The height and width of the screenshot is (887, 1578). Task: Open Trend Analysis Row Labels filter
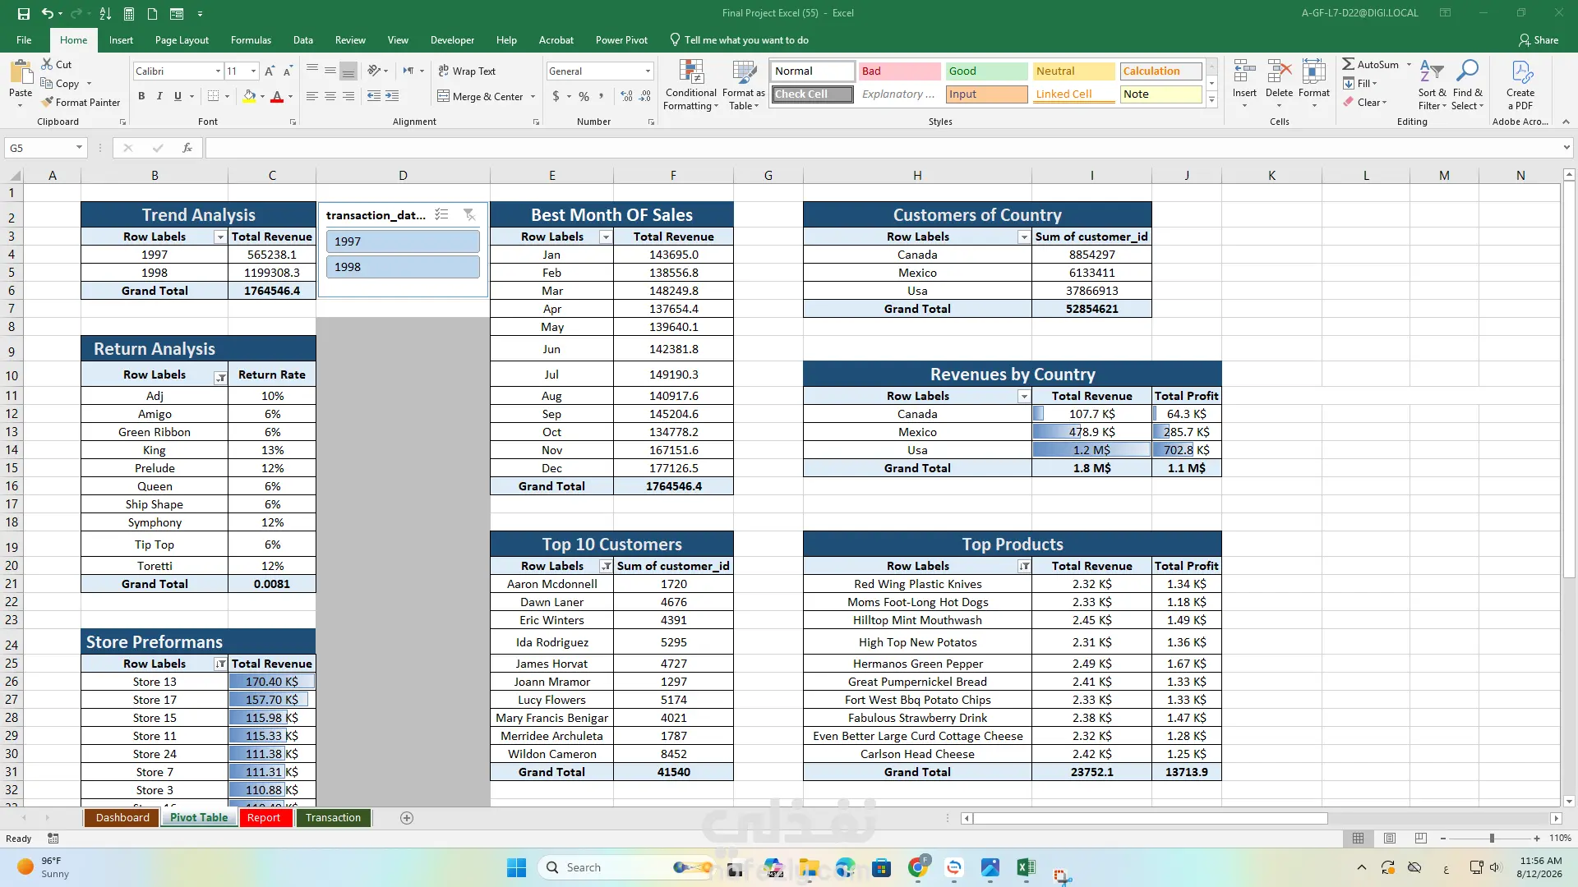point(219,237)
